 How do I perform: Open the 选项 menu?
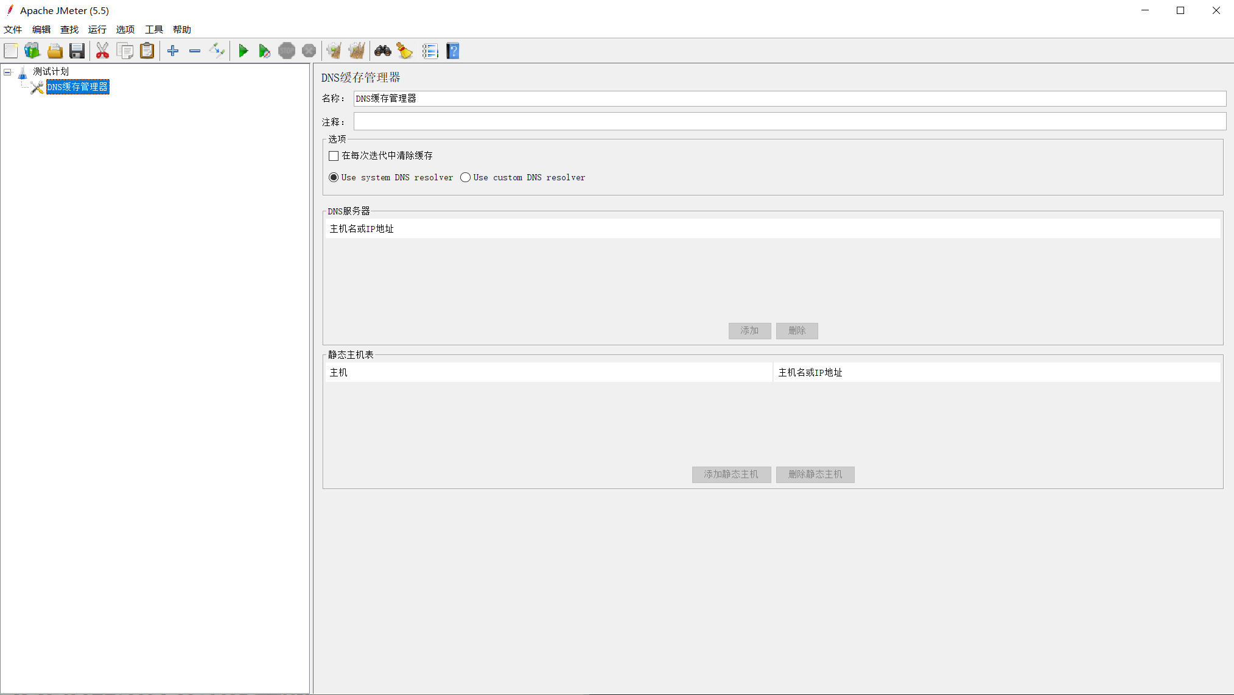coord(125,29)
